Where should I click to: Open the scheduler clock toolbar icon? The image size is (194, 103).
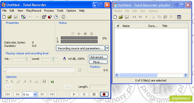click(56, 17)
